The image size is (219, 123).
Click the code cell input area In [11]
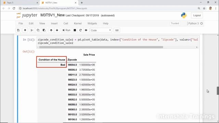pos(118,41)
